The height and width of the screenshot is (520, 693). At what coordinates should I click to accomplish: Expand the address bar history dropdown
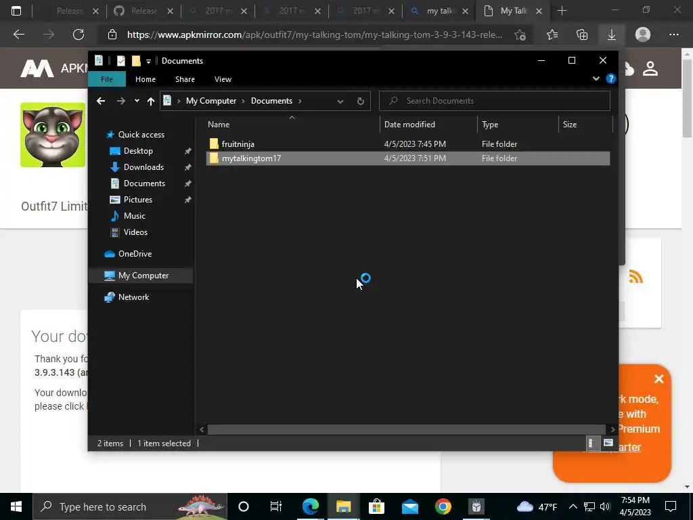340,102
